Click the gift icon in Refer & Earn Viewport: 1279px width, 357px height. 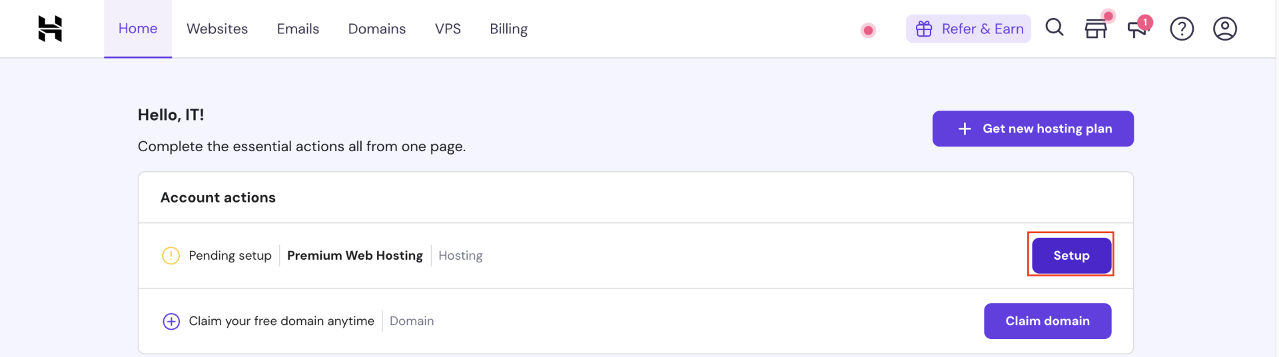[x=924, y=29]
